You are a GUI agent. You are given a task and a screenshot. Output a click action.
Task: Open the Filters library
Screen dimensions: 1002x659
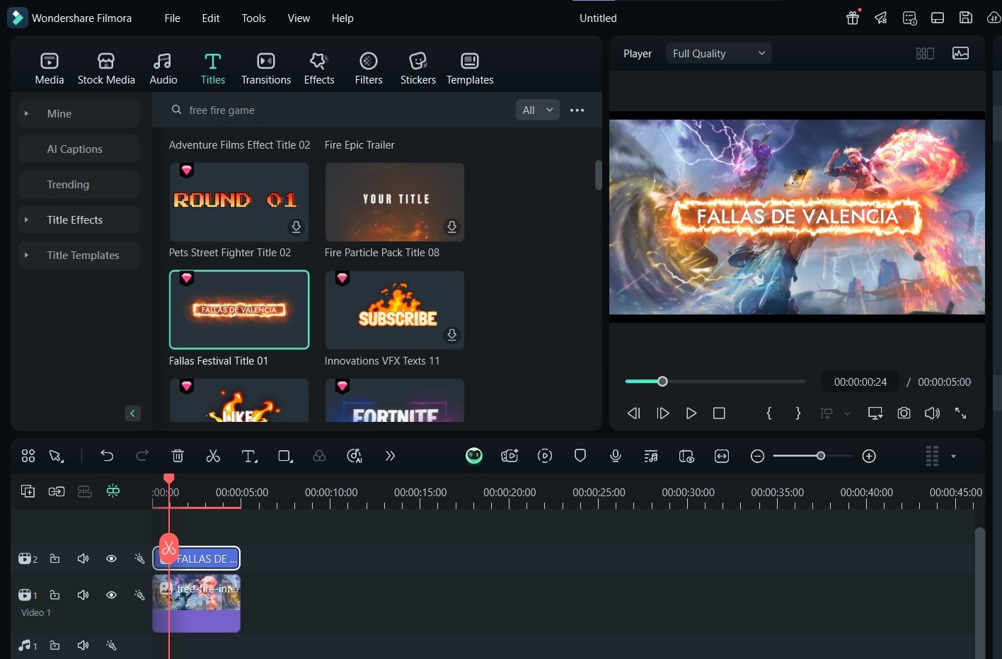point(369,69)
